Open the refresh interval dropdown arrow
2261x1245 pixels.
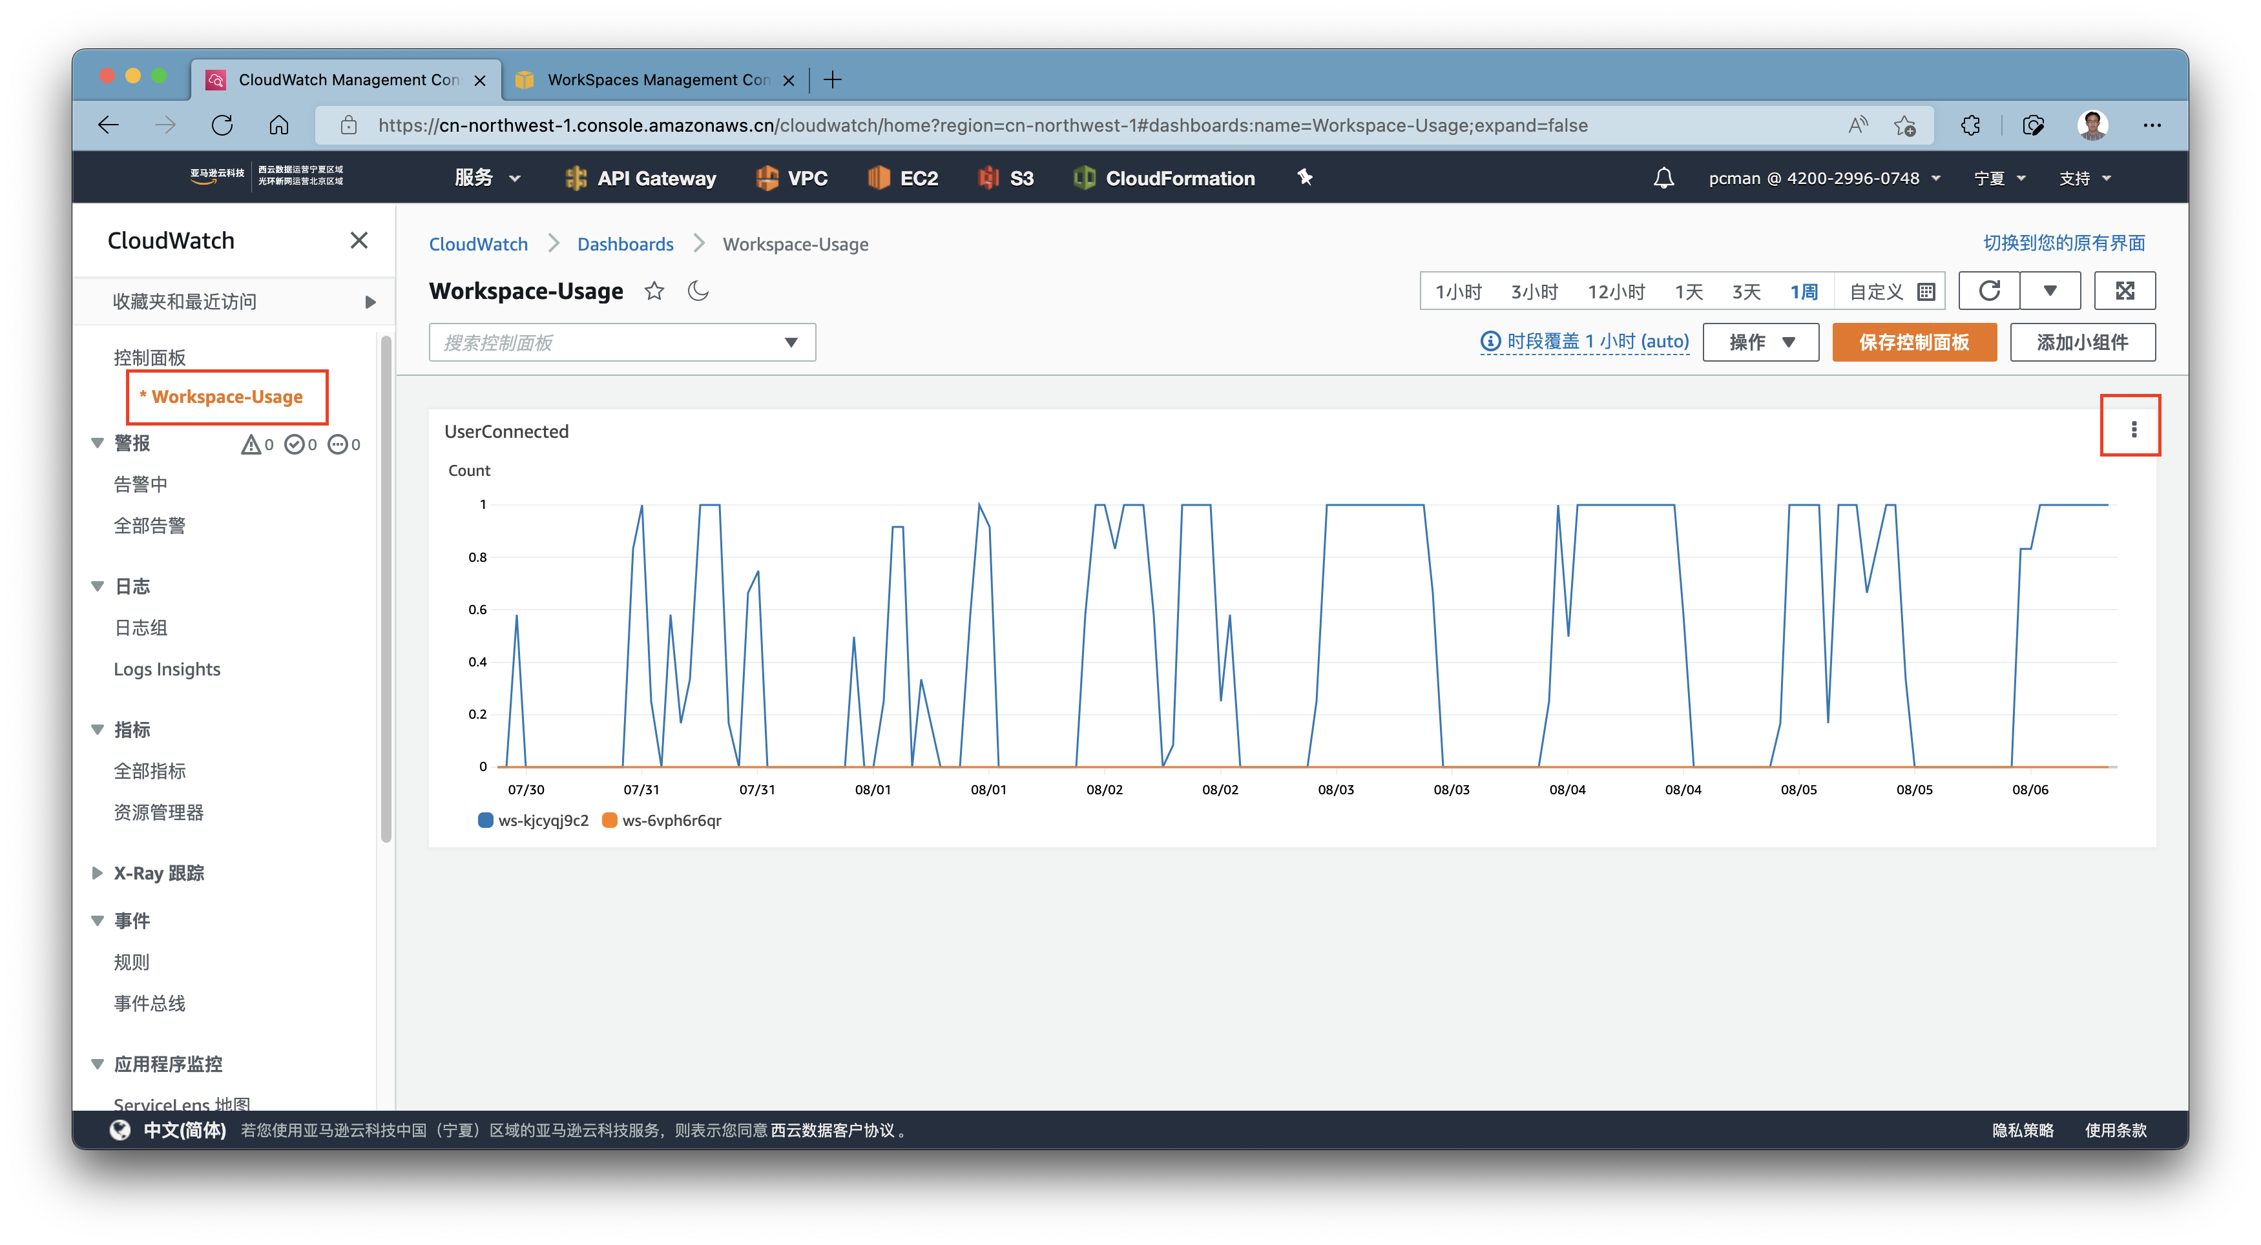(2050, 291)
